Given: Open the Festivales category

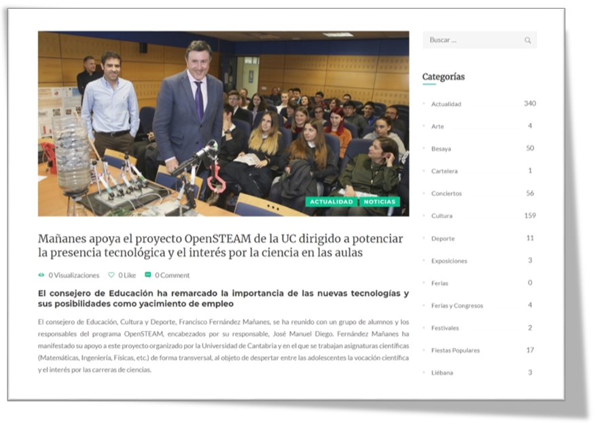Looking at the screenshot, I should 445,328.
